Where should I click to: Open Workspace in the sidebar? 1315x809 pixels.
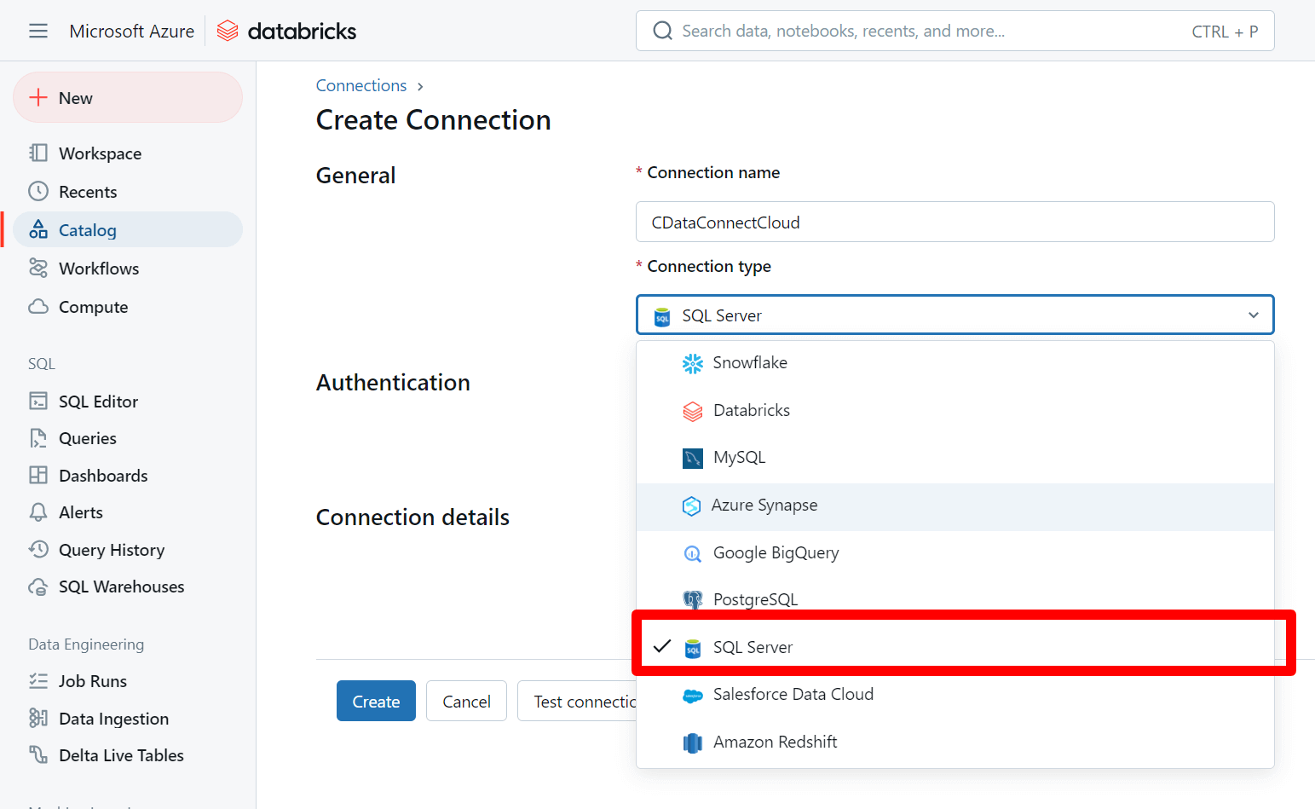pos(128,153)
